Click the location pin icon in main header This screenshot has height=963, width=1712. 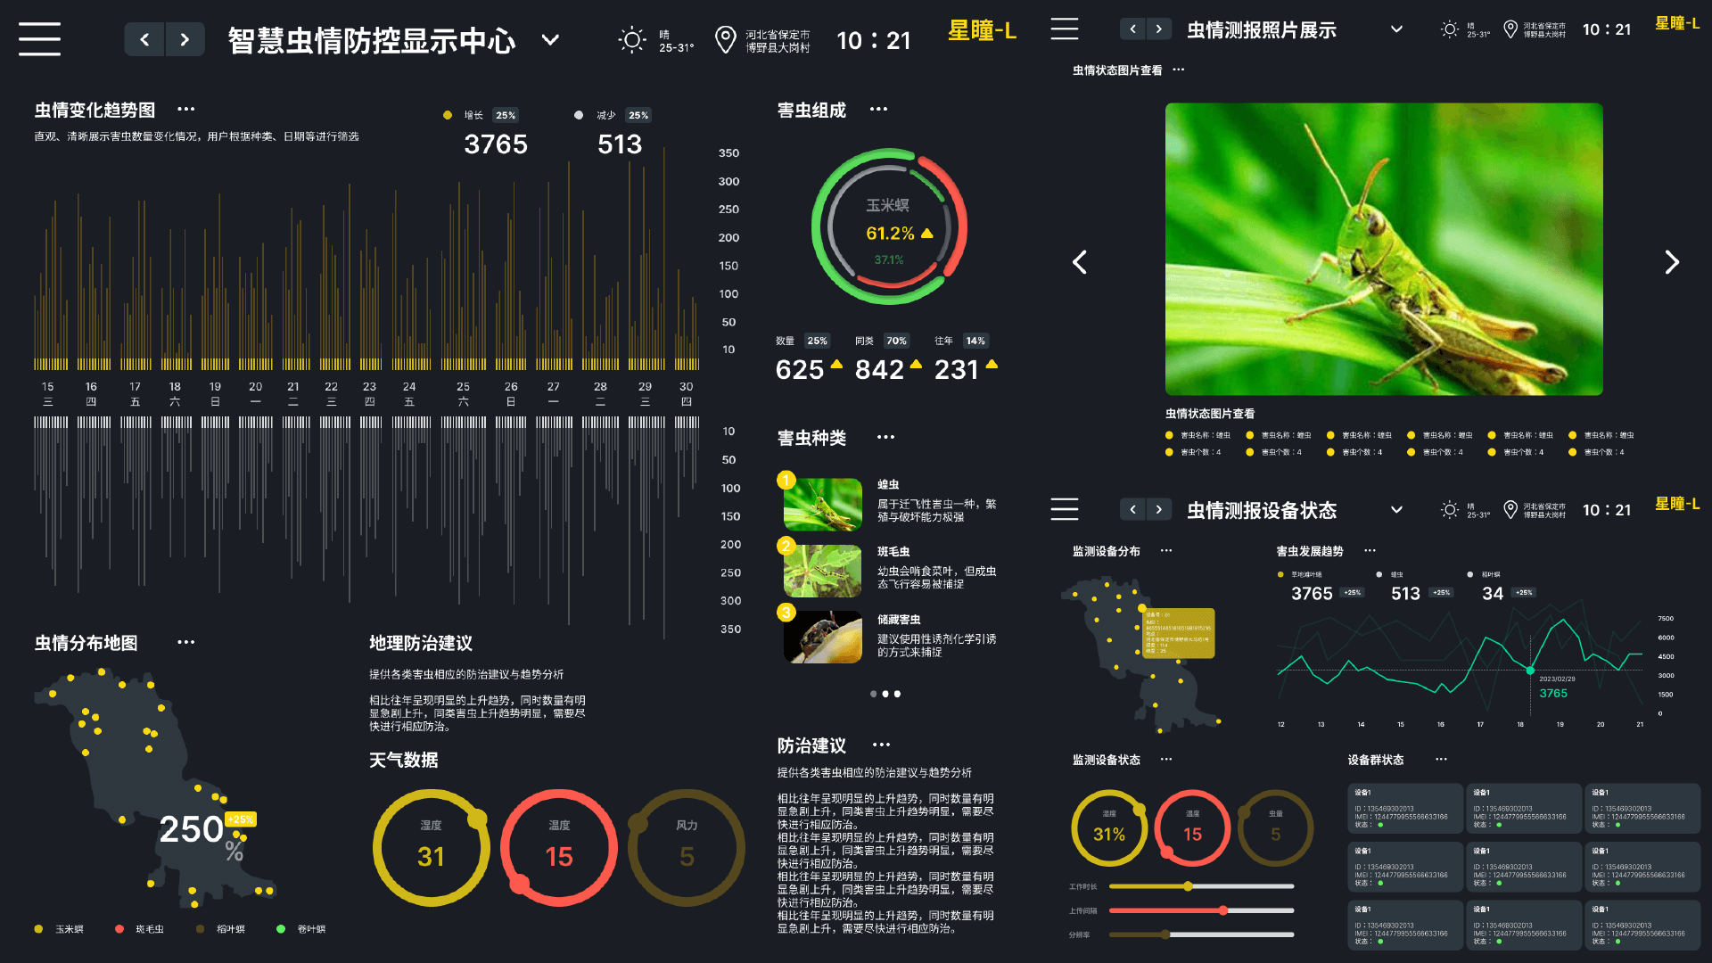tap(725, 40)
